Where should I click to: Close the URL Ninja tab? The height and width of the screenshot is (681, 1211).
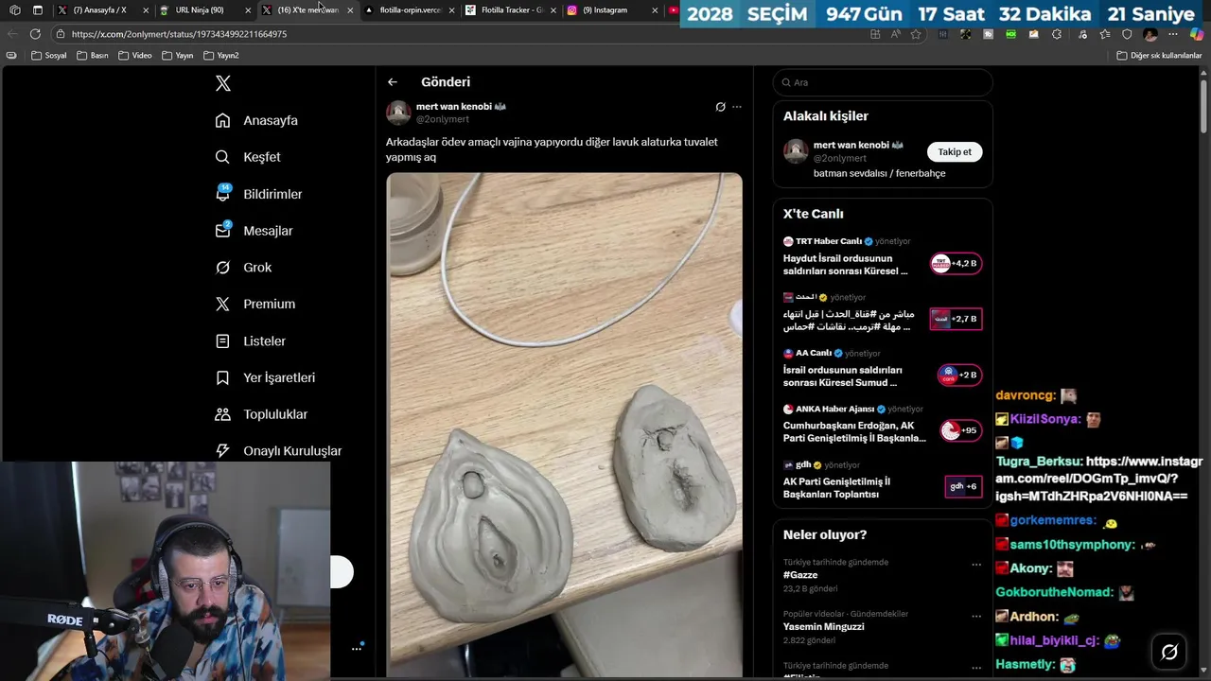point(248,10)
